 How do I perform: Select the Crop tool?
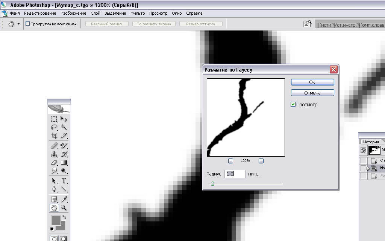[x=54, y=135]
